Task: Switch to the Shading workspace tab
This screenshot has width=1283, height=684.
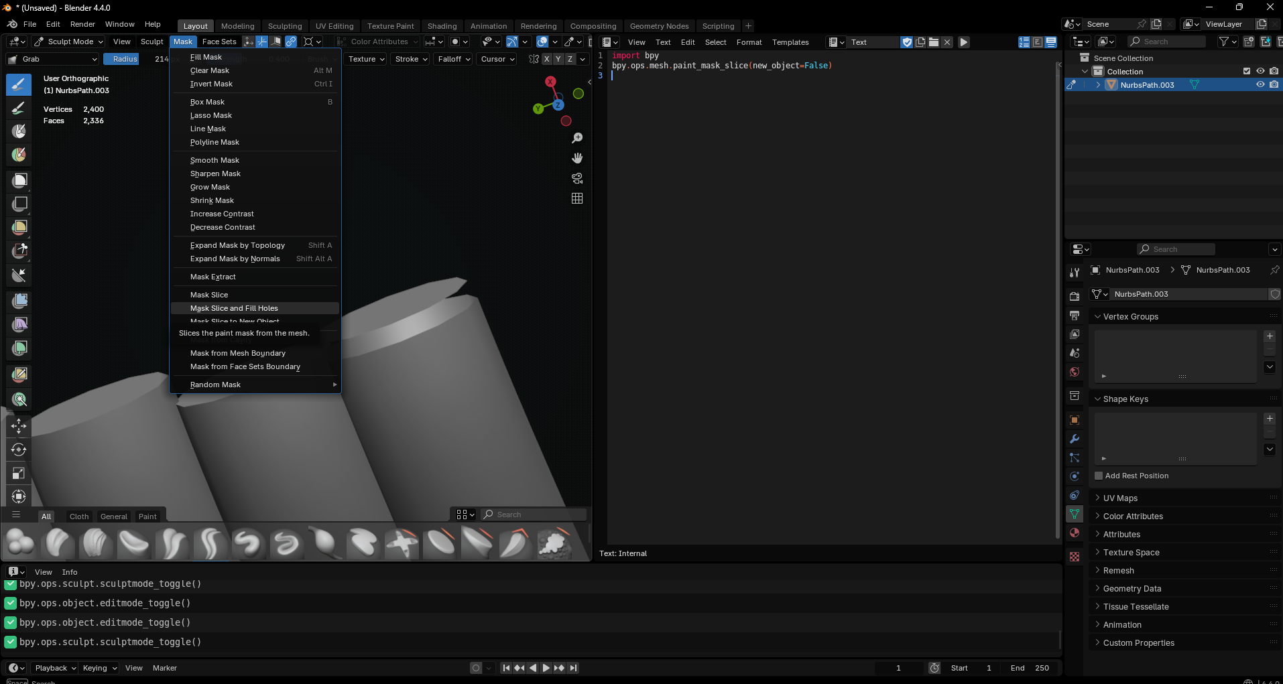Action: pos(442,26)
